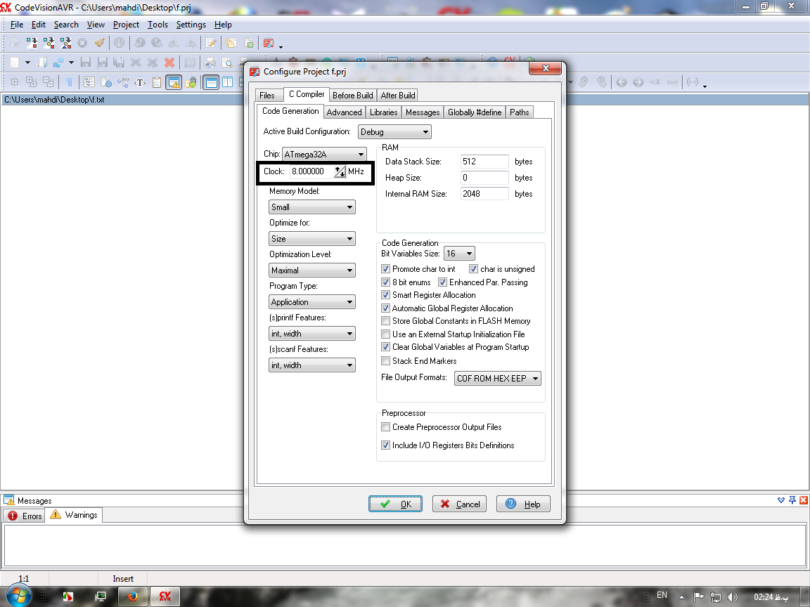Open the Project menu
The image size is (810, 607).
126,25
